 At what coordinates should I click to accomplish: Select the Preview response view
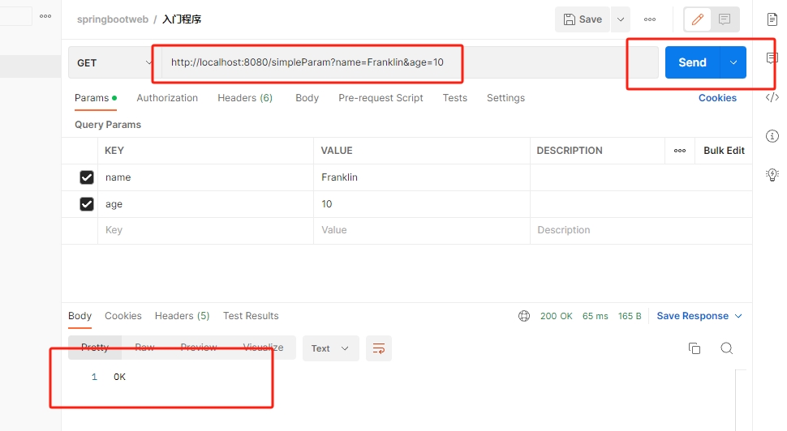click(199, 348)
